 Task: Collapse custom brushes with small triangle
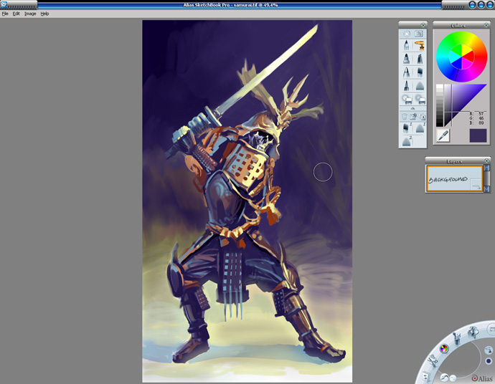(x=412, y=108)
